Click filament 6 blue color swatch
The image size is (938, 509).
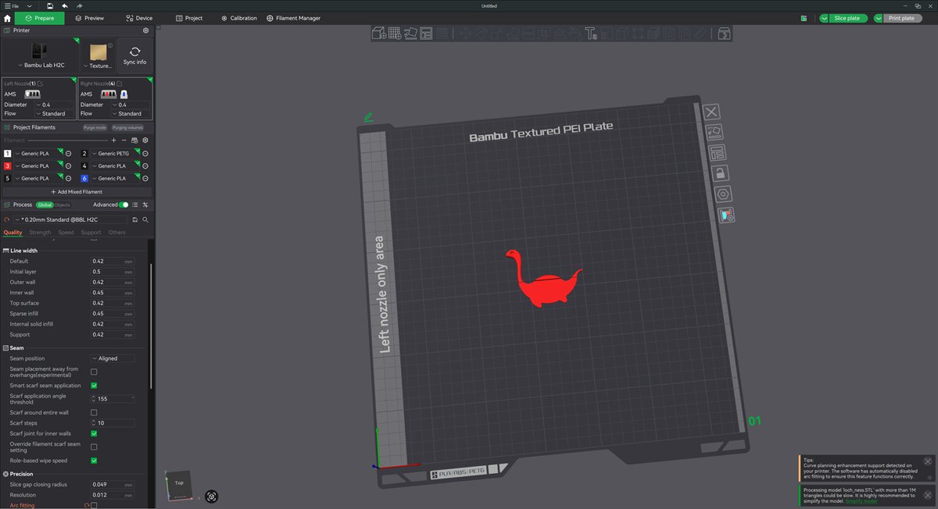point(85,179)
